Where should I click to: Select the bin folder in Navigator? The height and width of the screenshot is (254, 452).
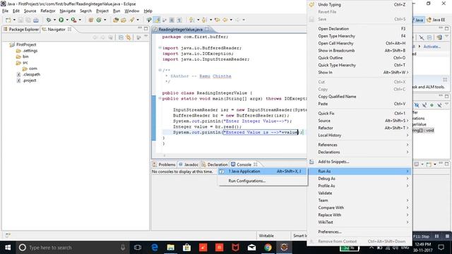[x=23, y=56]
